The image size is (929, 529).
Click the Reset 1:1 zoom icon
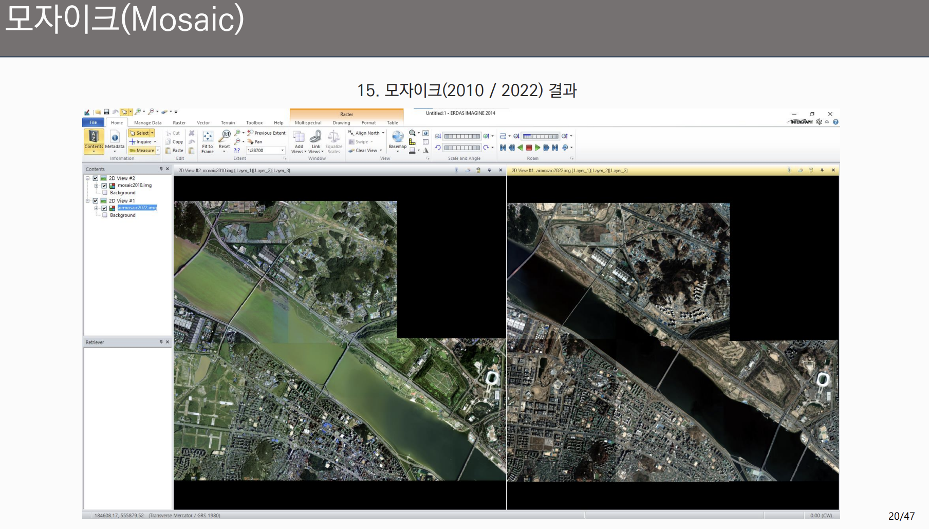(x=225, y=136)
